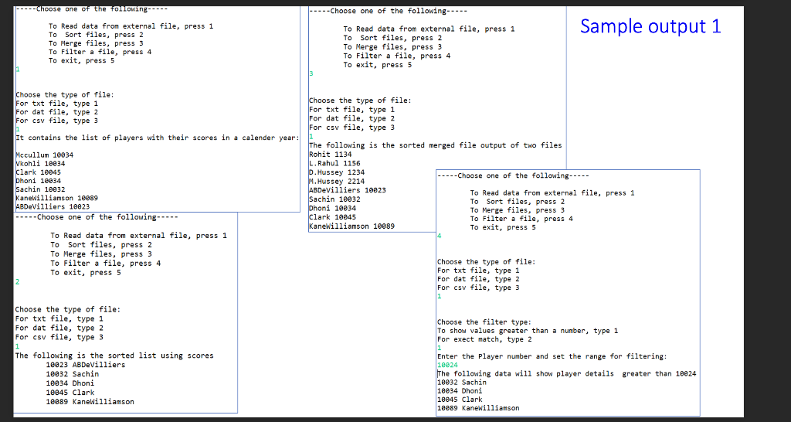Select the line "Vkohli 10034"
This screenshot has width=791, height=422.
(40, 164)
